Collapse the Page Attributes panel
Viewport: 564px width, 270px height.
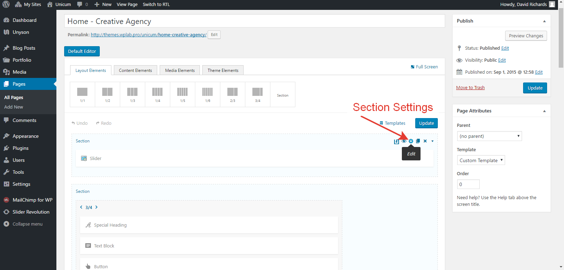click(x=544, y=111)
